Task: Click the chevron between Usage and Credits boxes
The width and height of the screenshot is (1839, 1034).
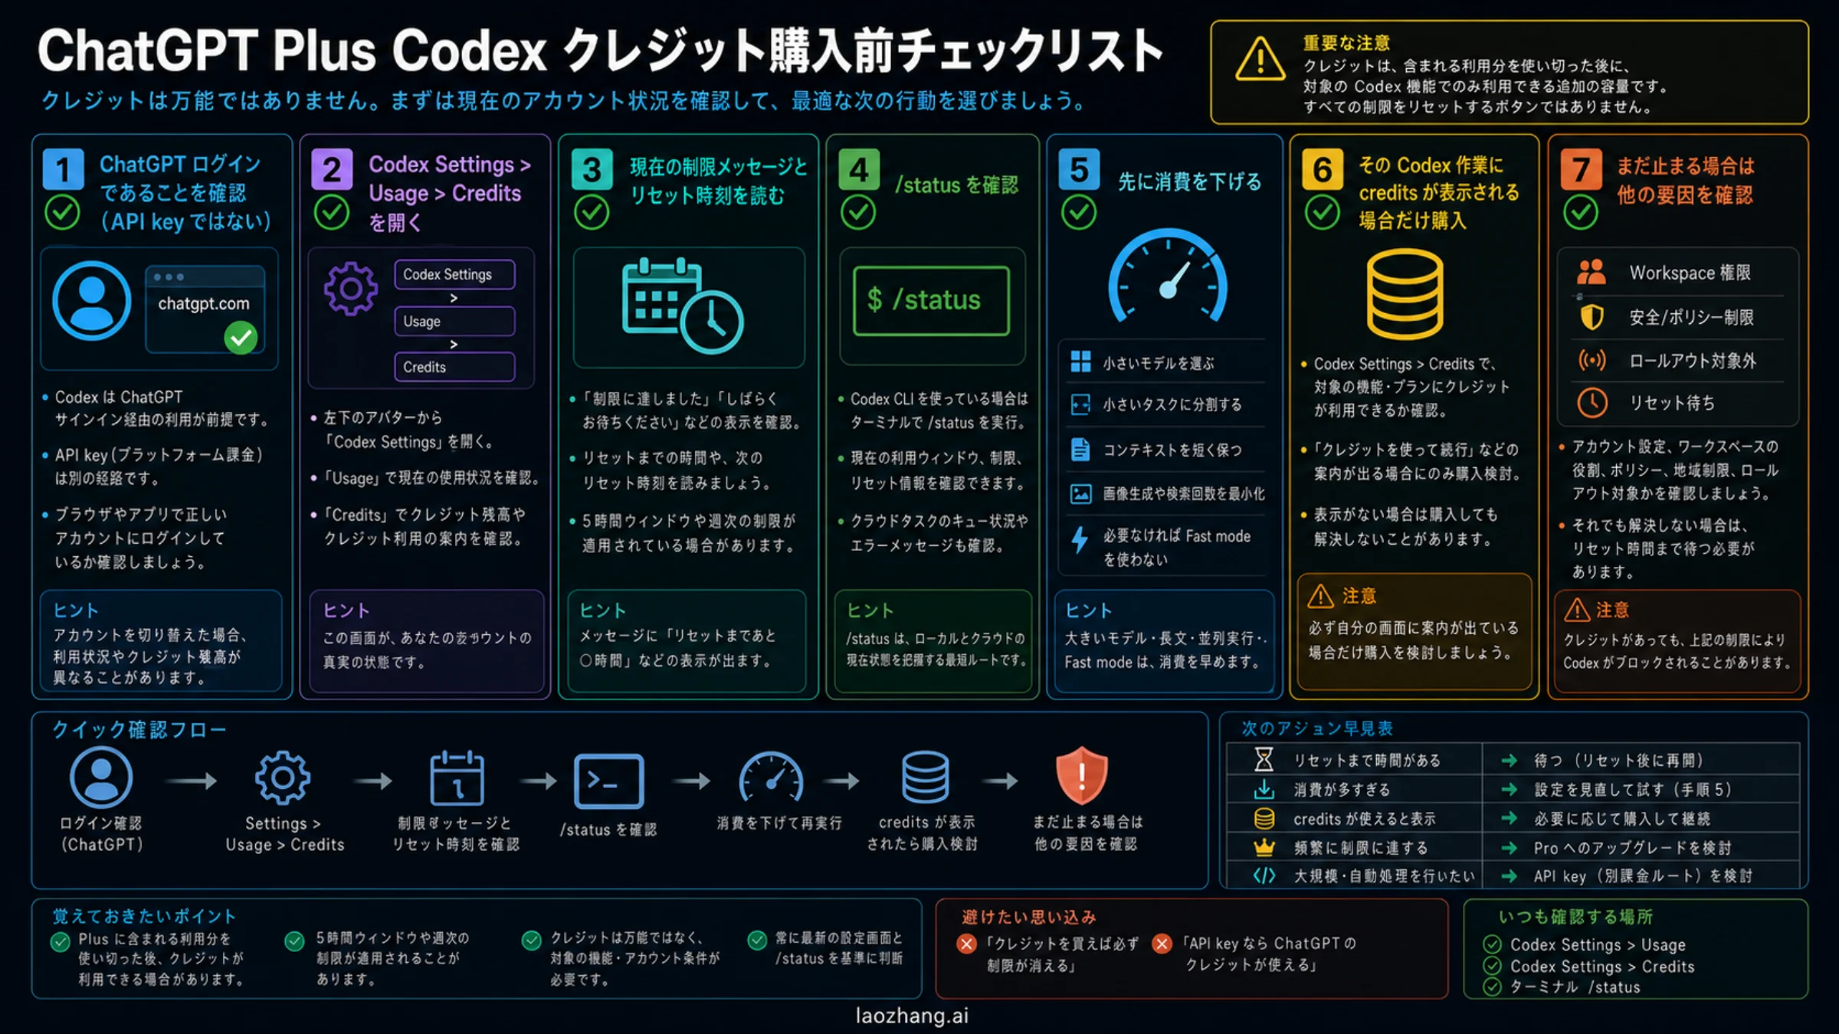Action: [x=454, y=344]
